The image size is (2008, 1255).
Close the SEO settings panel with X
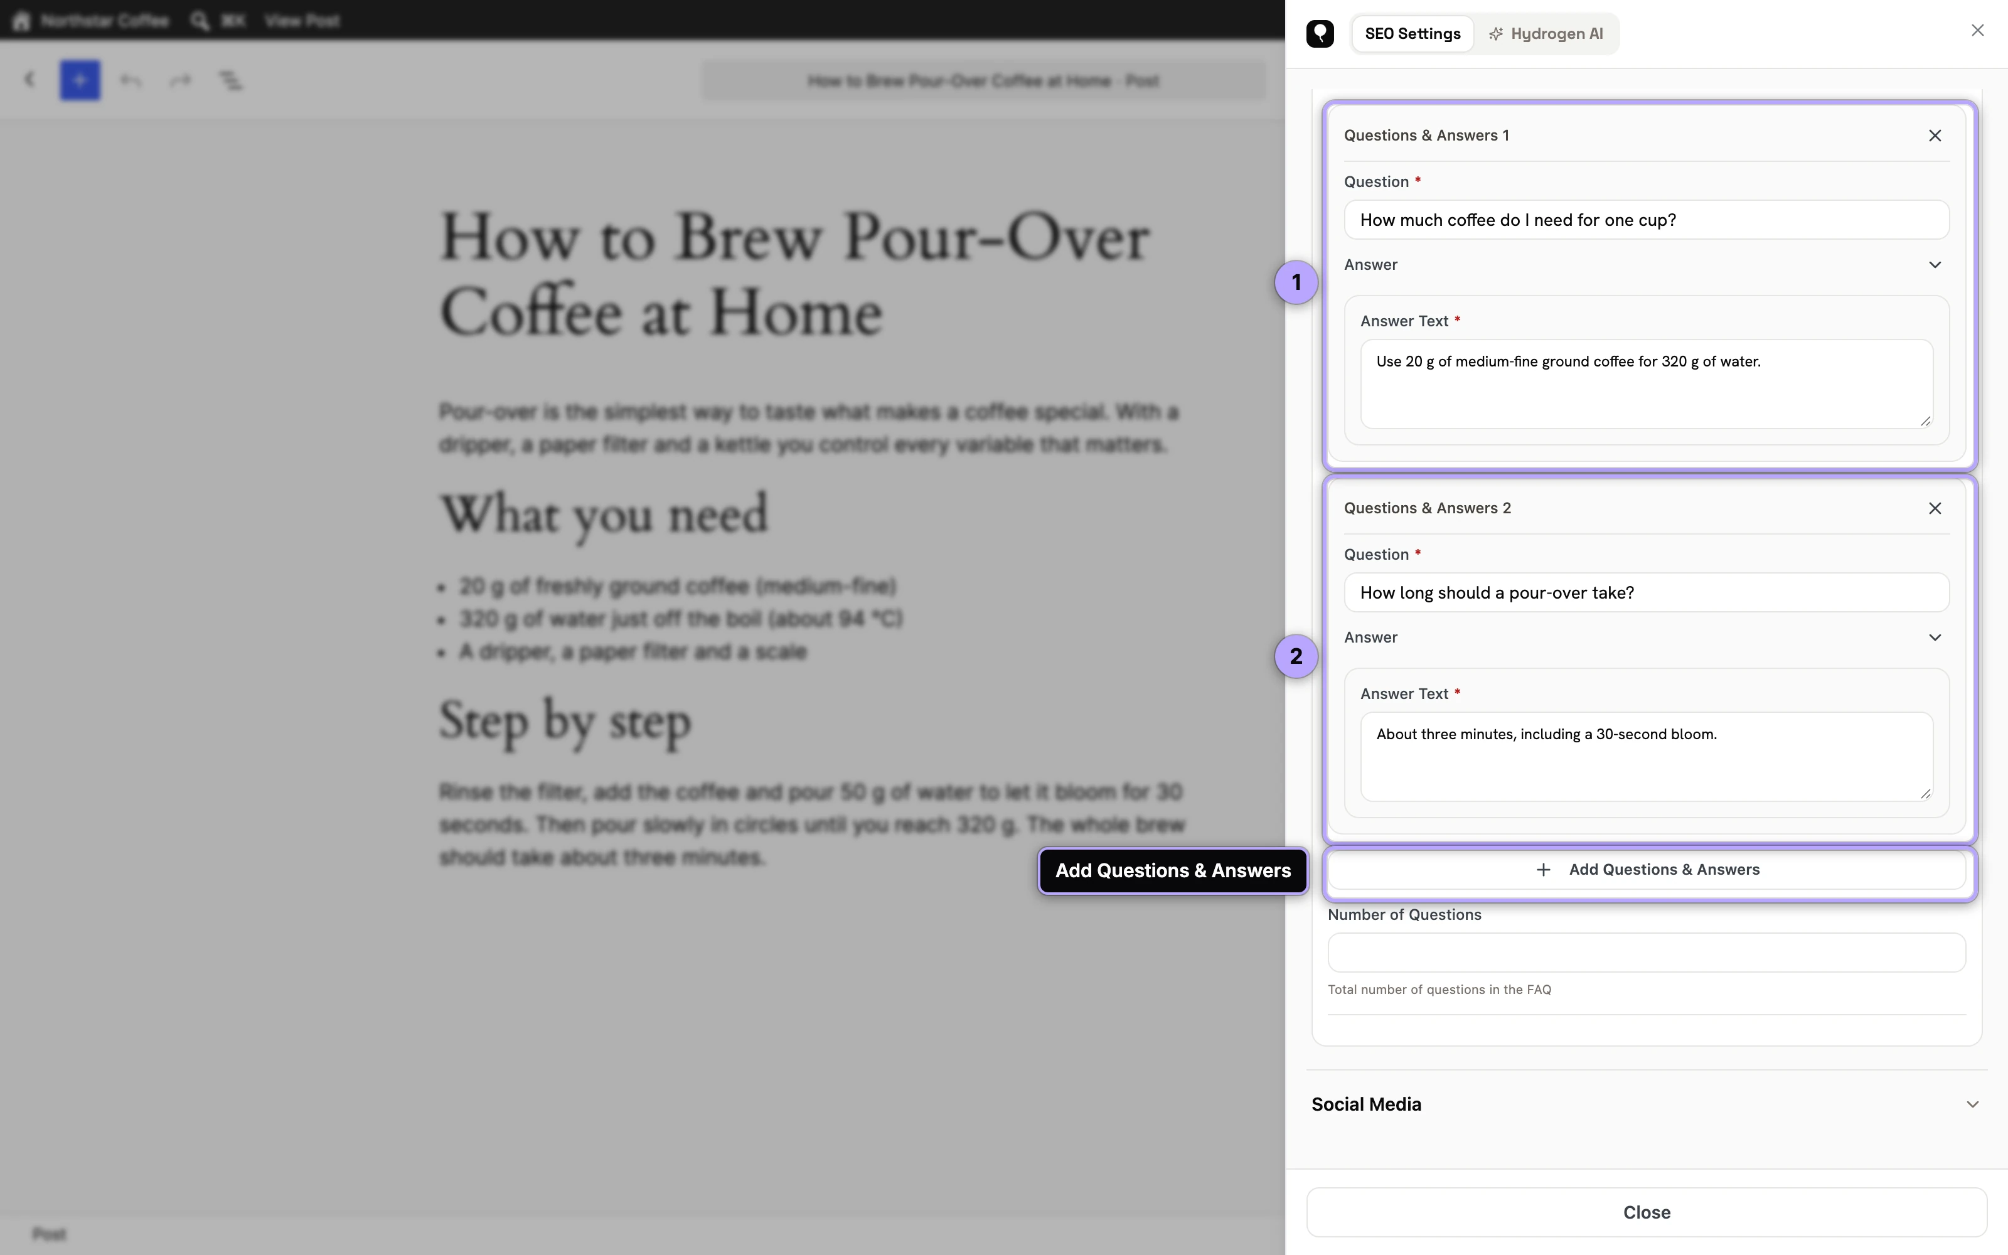coord(1977,31)
